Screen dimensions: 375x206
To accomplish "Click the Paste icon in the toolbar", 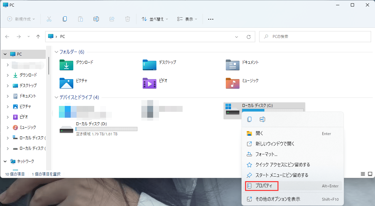I will click(80, 19).
